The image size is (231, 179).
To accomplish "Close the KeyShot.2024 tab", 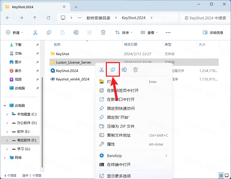I will click(x=64, y=7).
